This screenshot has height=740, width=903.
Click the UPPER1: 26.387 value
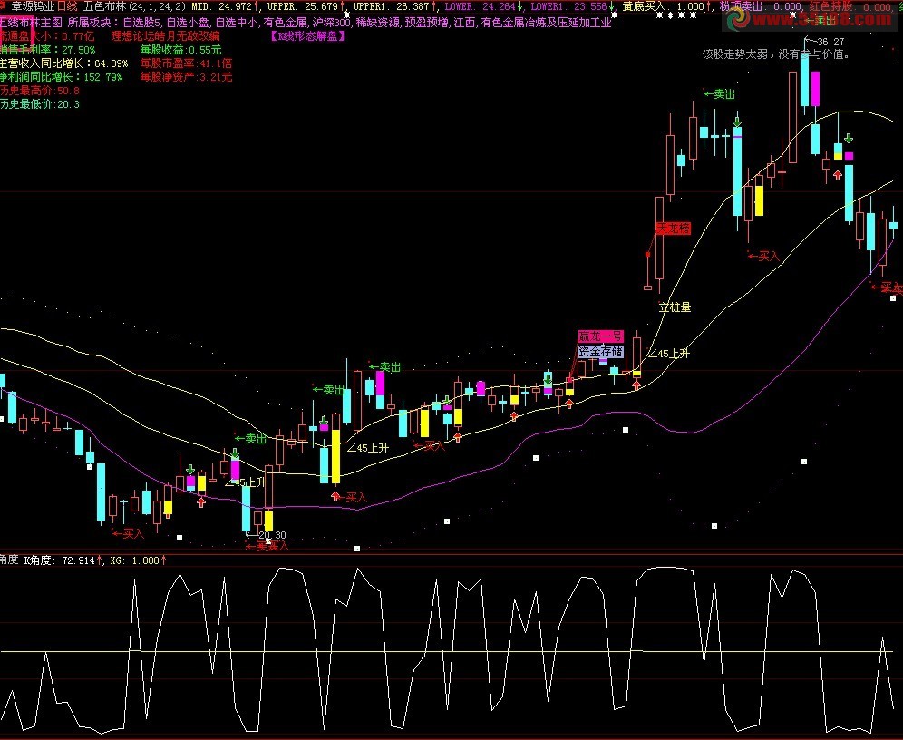pos(391,6)
